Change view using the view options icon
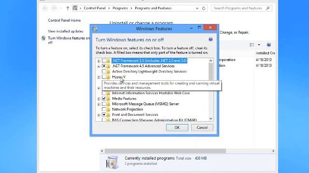Image resolution: width=309 pixels, height=173 pixels. pos(252,45)
